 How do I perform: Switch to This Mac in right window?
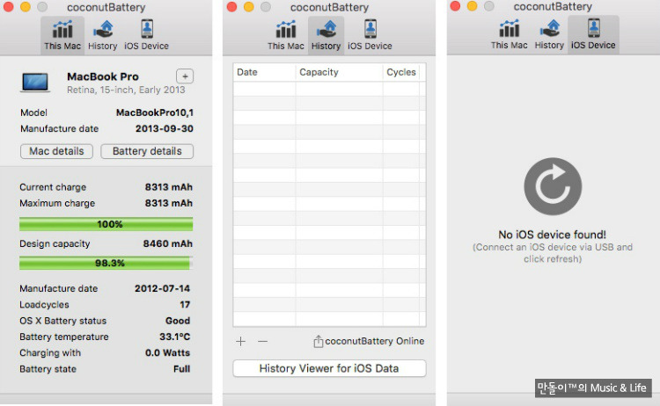tap(509, 34)
